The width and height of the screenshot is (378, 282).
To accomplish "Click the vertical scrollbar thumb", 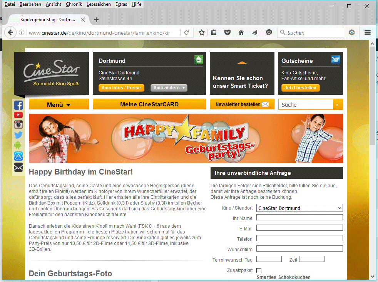I will click(x=372, y=96).
